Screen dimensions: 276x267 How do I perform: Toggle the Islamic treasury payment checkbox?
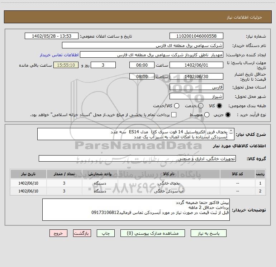coord(174,115)
